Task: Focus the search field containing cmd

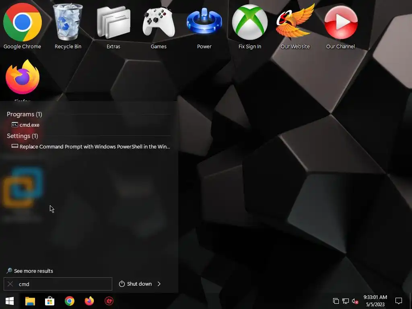Action: click(58, 284)
